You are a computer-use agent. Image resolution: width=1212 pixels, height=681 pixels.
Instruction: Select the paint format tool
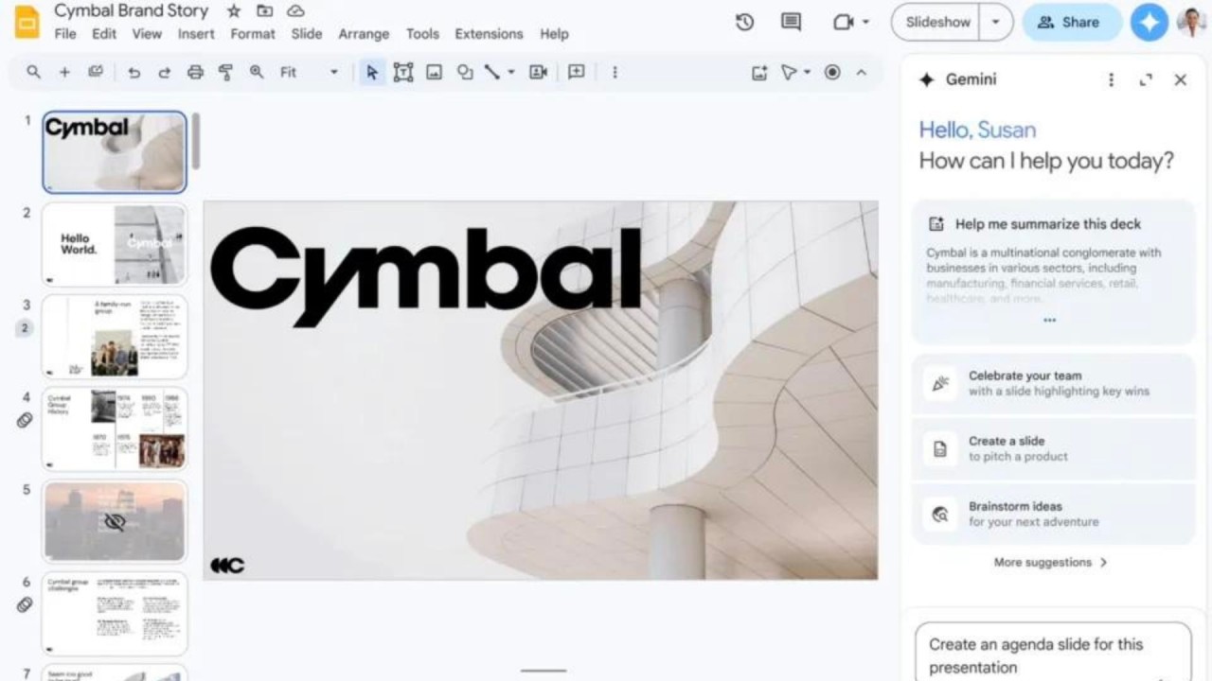pyautogui.click(x=225, y=72)
